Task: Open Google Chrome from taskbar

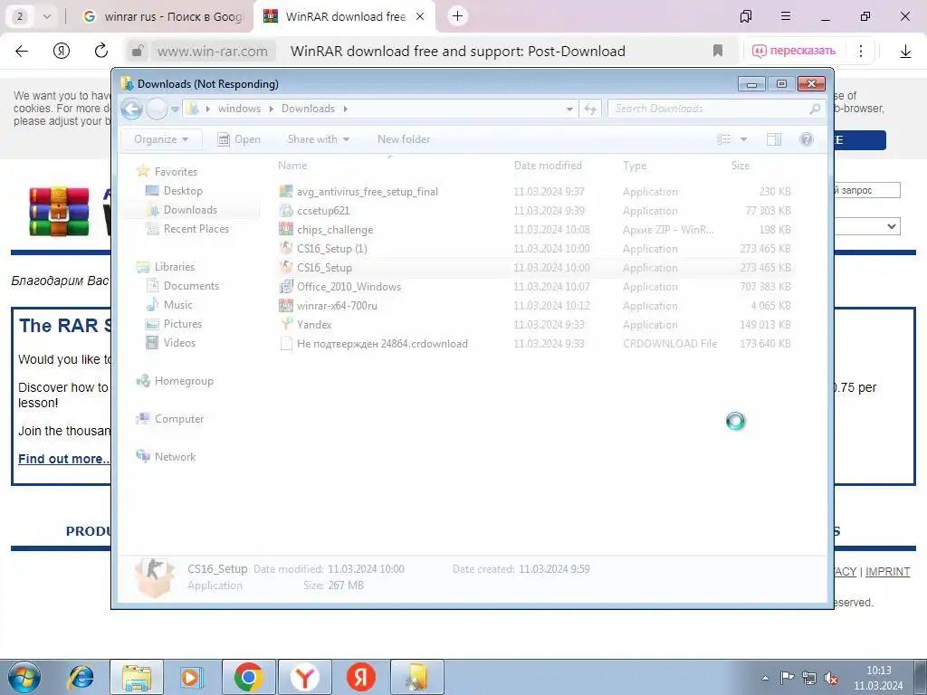Action: point(248,677)
